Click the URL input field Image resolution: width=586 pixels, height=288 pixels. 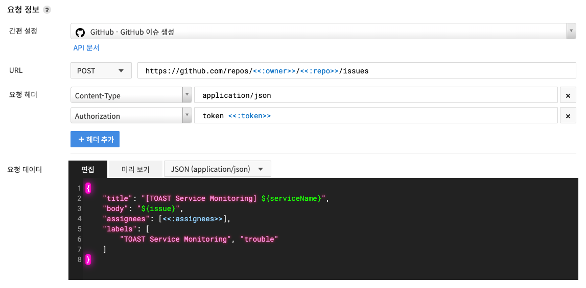pos(357,70)
